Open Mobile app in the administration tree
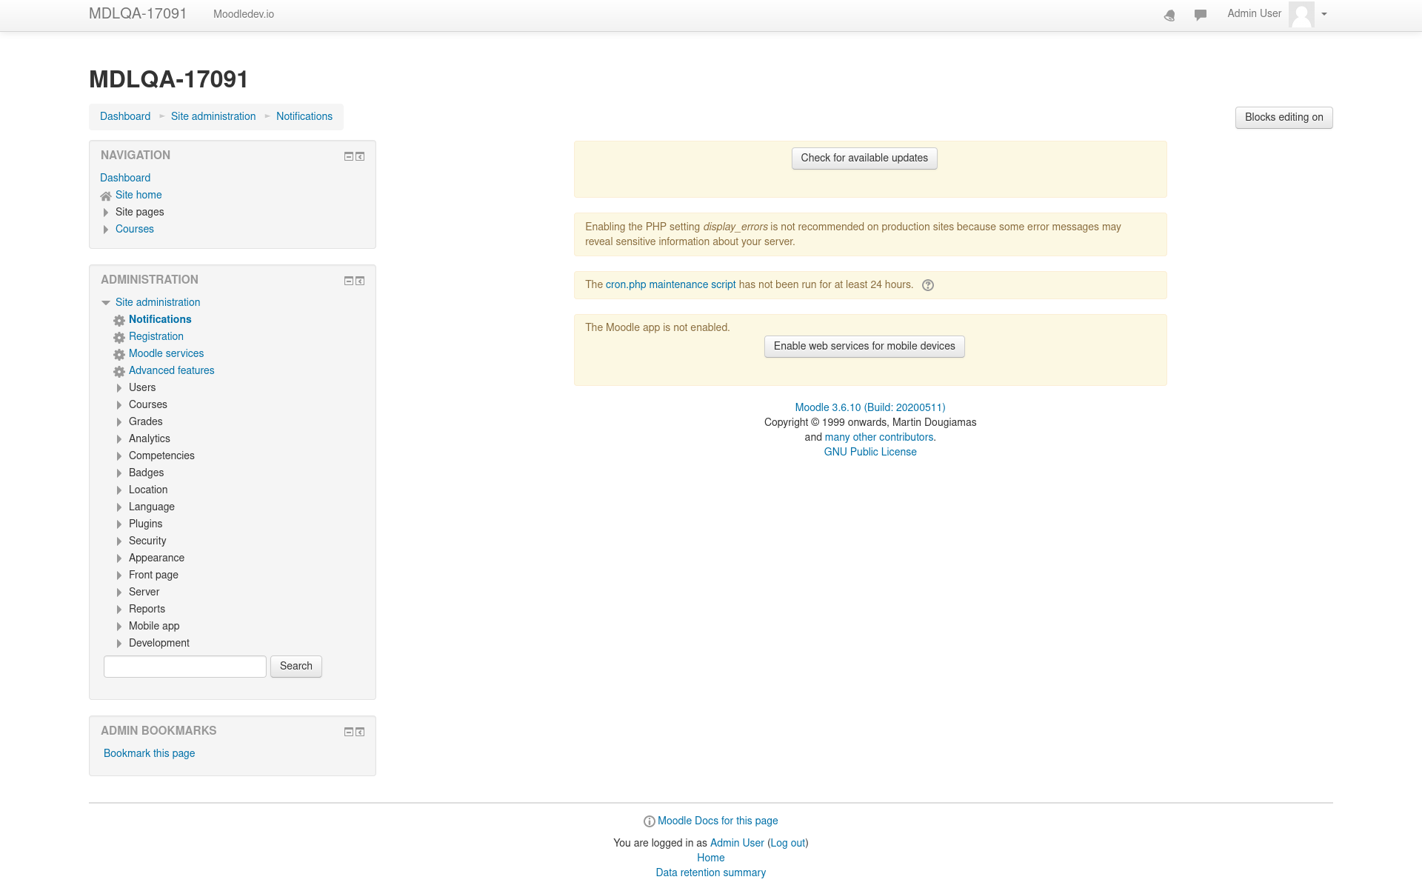The image size is (1422, 891). [154, 626]
